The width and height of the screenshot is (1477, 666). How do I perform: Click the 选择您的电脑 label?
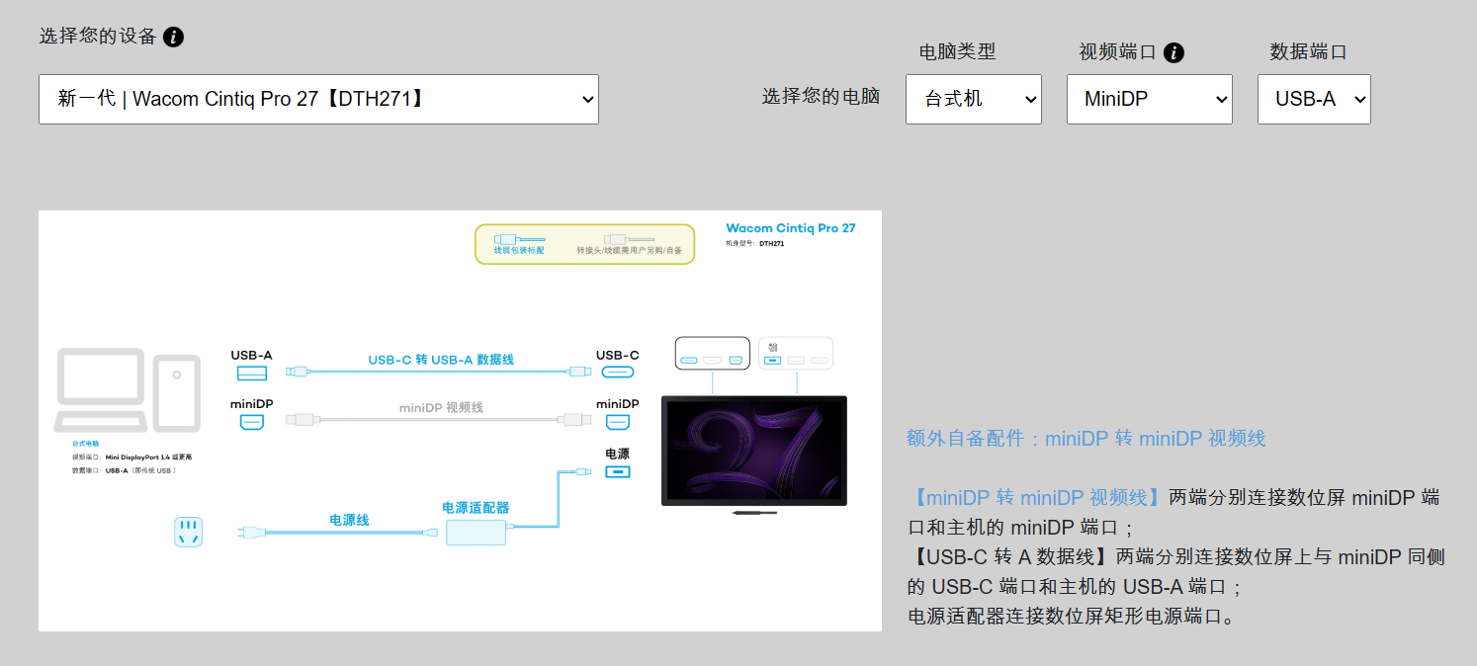click(x=821, y=96)
